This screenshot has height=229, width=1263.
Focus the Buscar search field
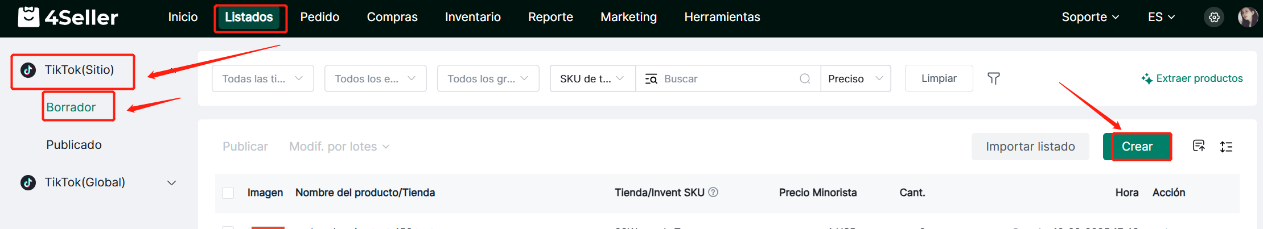tap(729, 79)
